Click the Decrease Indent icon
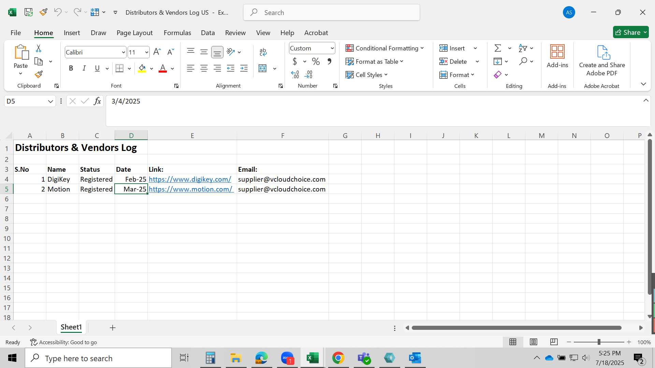Image resolution: width=655 pixels, height=368 pixels. click(231, 68)
